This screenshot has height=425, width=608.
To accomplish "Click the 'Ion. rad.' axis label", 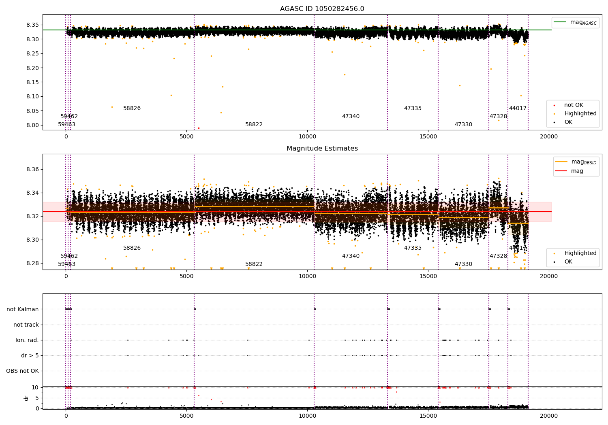I will point(27,340).
